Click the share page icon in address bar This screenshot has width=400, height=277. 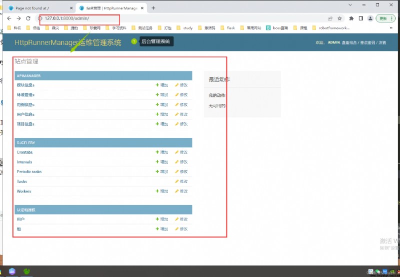pyautogui.click(x=330, y=18)
